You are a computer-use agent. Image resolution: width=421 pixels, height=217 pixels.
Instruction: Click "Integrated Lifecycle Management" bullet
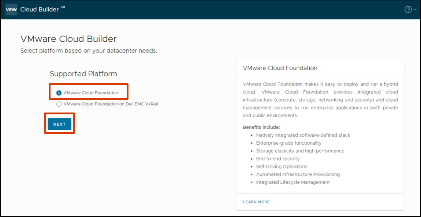click(x=293, y=182)
